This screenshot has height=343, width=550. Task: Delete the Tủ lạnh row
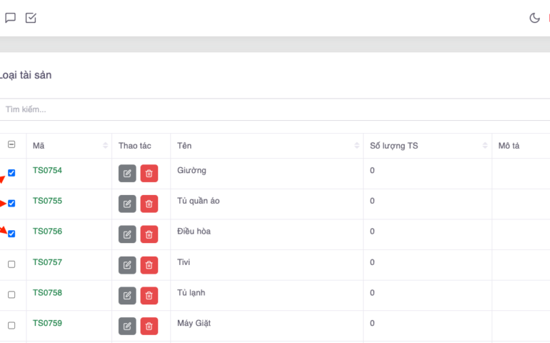pyautogui.click(x=149, y=295)
